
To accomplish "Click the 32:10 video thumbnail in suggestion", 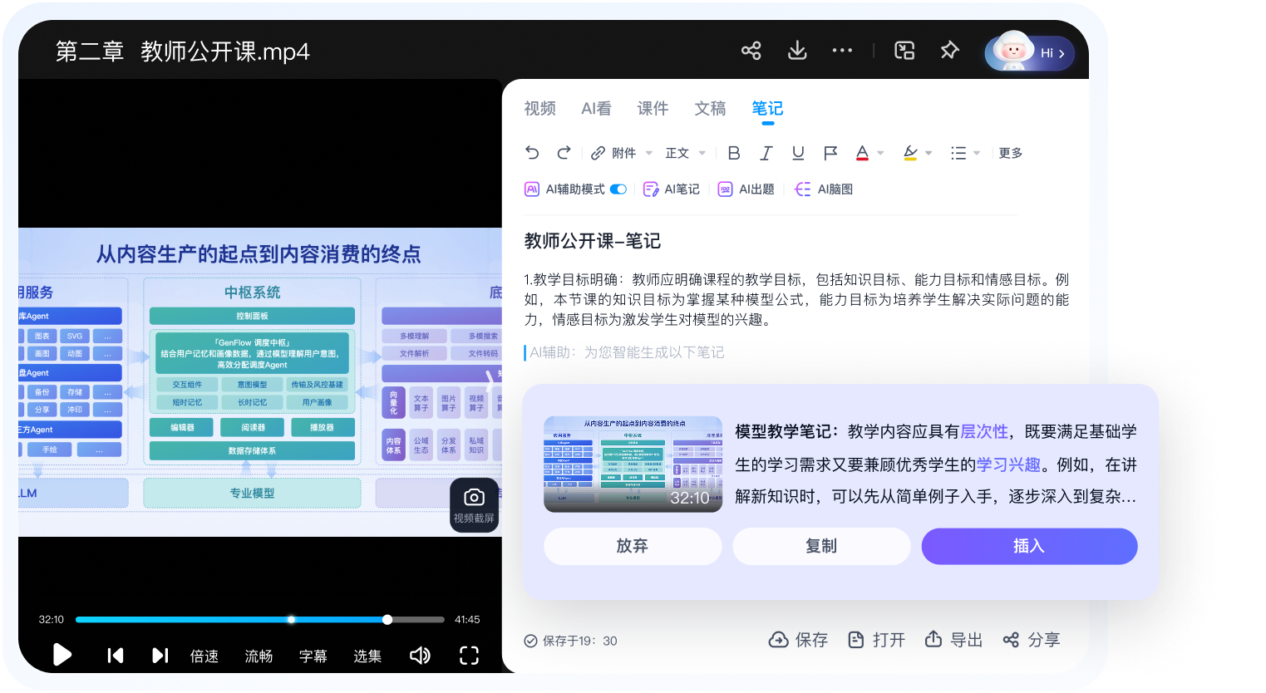I will pos(633,464).
